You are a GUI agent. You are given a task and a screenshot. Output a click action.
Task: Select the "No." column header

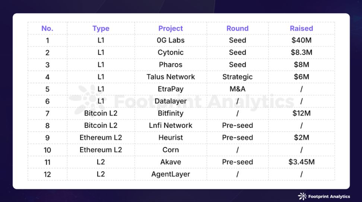(47, 28)
